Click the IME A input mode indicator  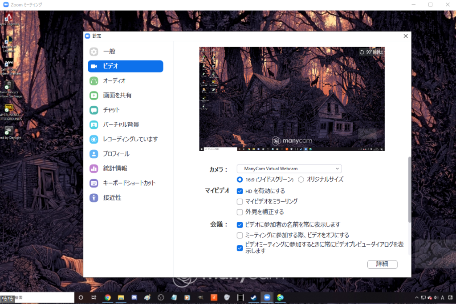[x=443, y=298]
